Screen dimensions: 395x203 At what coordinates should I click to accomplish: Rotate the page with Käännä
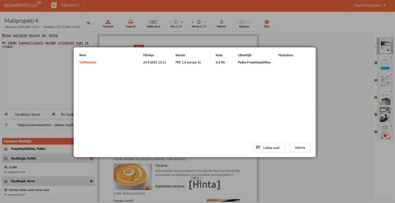tap(221, 22)
